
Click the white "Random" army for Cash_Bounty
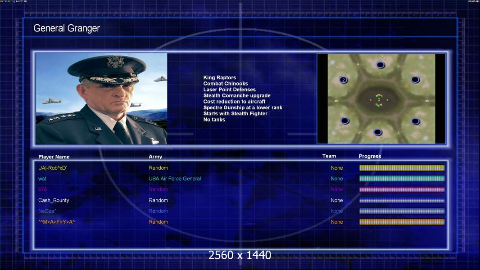(158, 201)
